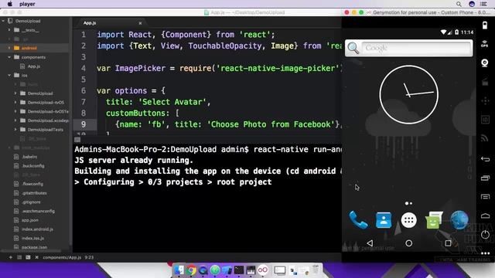Click the editor status bar plus icon

[10, 257]
